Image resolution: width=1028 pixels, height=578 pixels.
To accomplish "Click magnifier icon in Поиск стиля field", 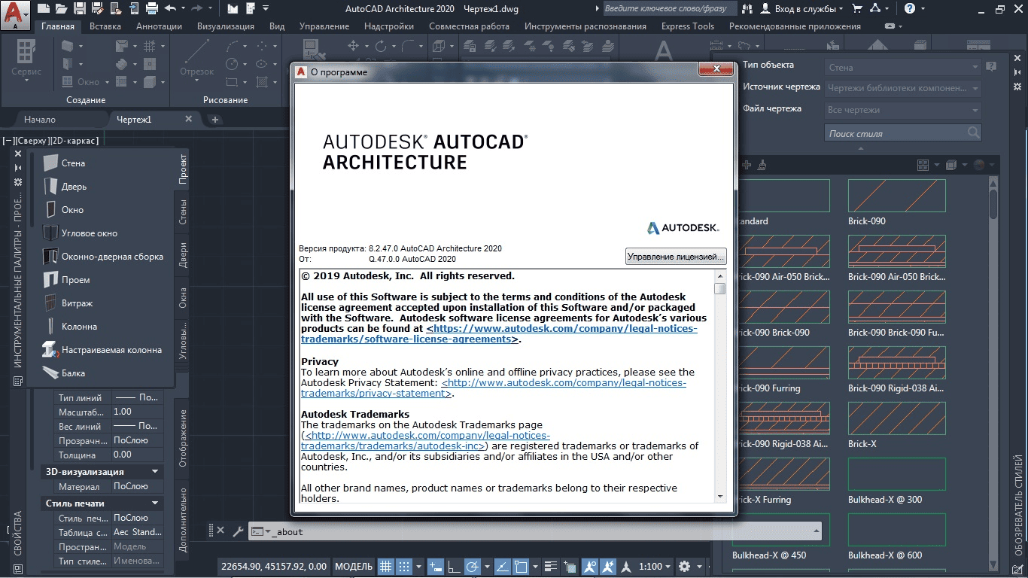I will point(974,133).
